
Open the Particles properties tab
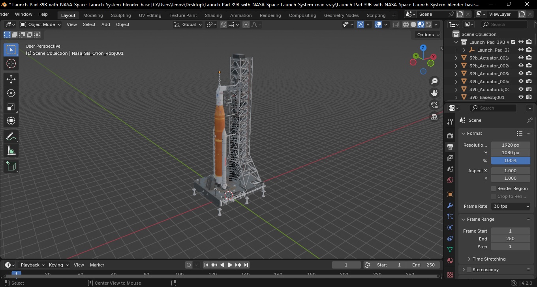[x=450, y=216]
